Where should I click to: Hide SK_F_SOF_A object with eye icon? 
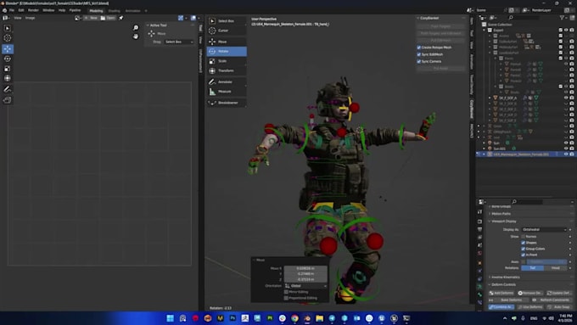[x=566, y=98]
